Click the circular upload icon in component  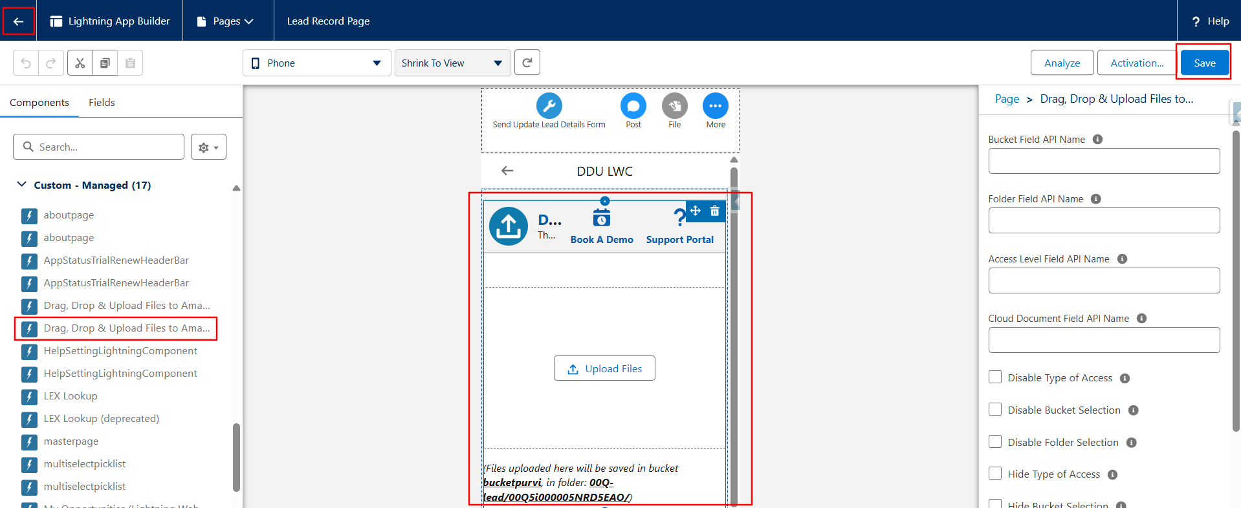click(x=509, y=226)
